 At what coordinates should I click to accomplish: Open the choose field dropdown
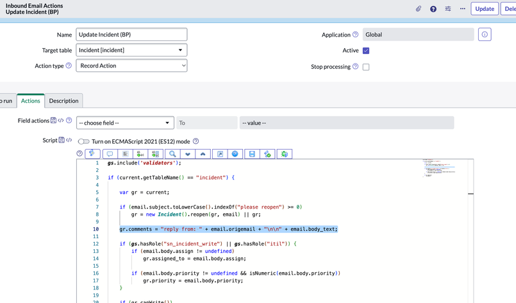tap(125, 123)
